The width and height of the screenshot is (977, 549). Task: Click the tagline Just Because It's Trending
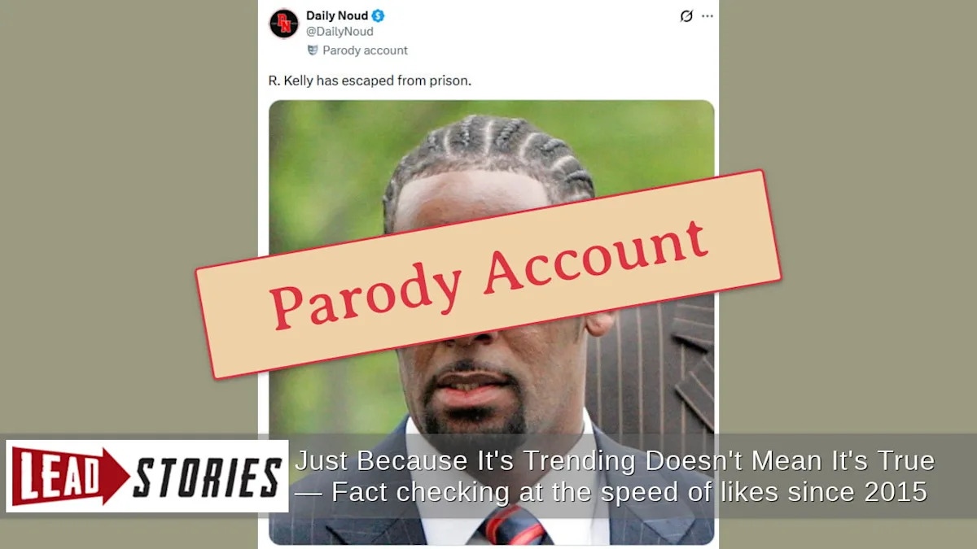[615, 461]
